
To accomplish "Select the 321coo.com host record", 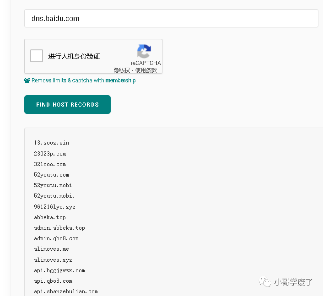I will [50, 164].
